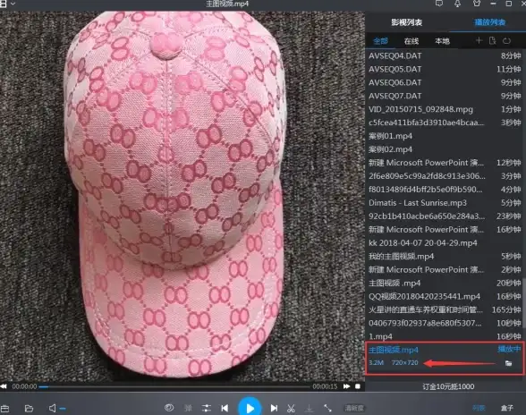This screenshot has width=526, height=415.
Task: Open the scissors clip tool
Action: 291,408
